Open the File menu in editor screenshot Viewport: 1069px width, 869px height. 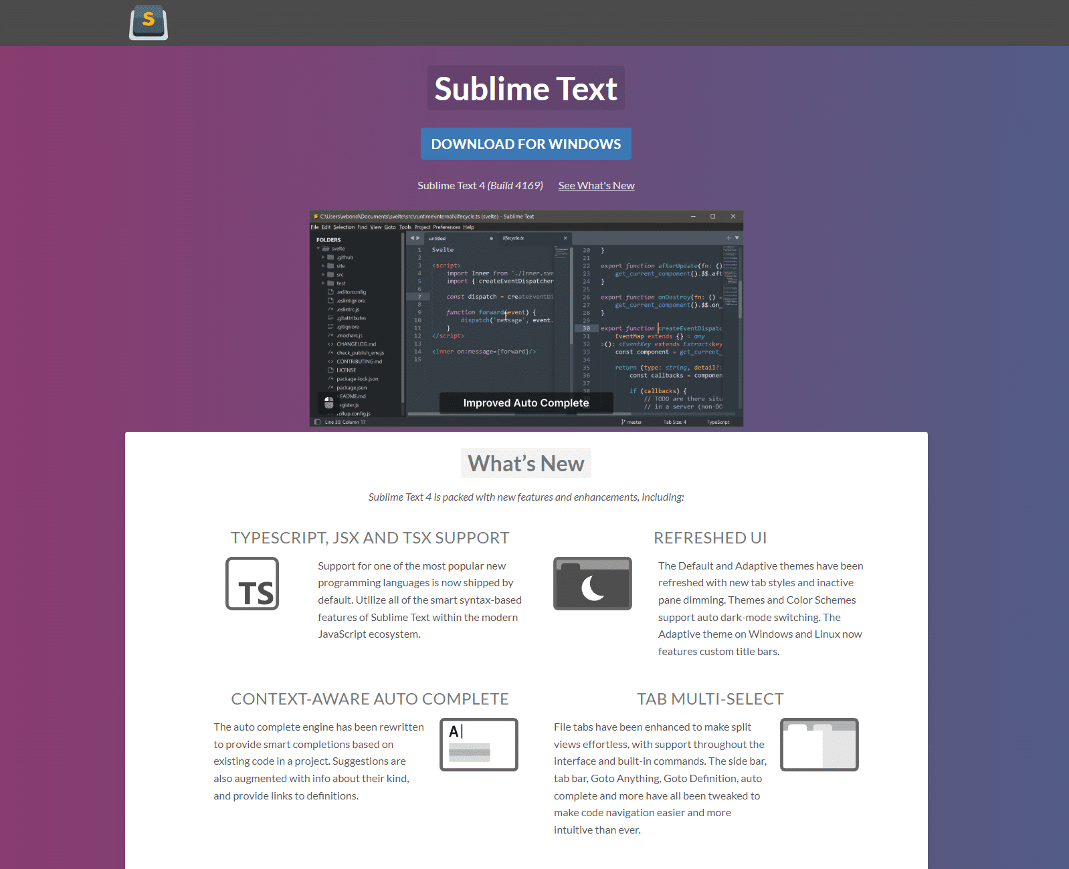314,227
